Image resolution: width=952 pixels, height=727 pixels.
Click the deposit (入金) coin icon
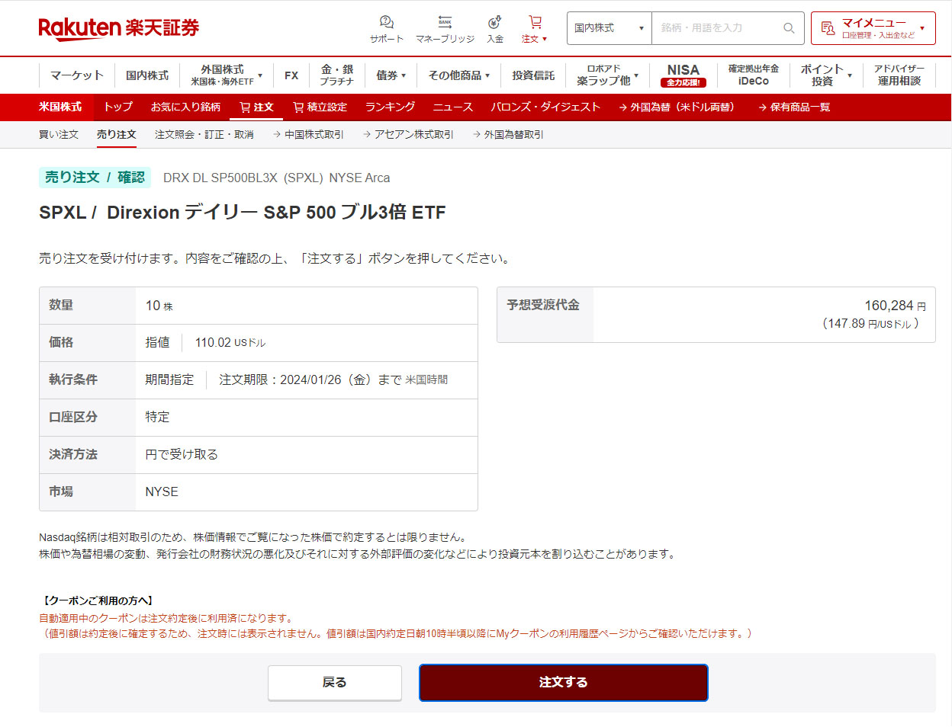pyautogui.click(x=494, y=22)
